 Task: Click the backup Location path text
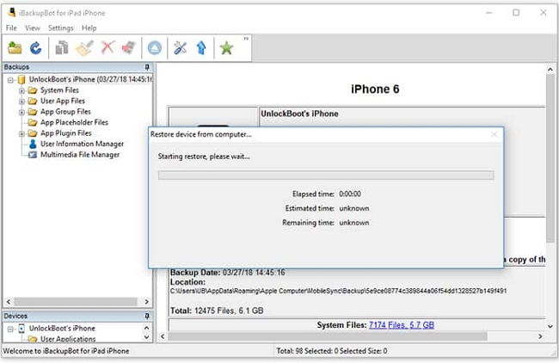point(338,291)
